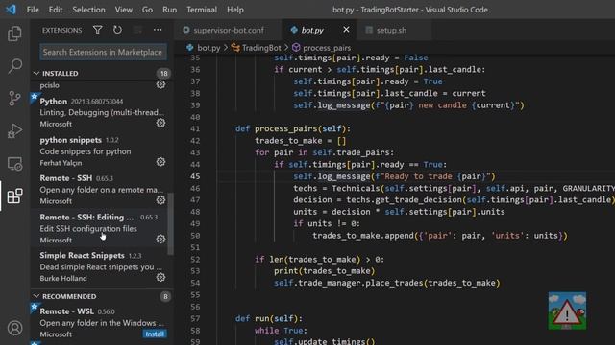Open extensions More Actions ellipsis

[x=158, y=30]
